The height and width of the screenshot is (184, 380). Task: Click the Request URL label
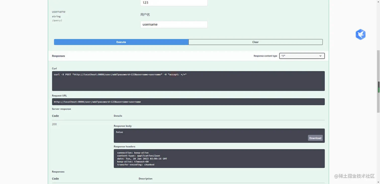point(59,96)
